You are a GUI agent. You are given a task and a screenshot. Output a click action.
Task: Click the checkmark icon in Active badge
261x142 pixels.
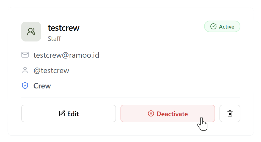(213, 26)
